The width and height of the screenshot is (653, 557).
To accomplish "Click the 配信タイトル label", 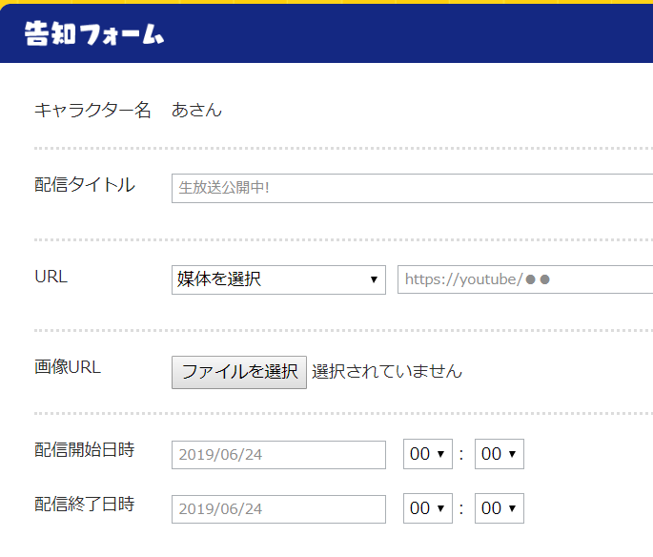I will tap(85, 185).
